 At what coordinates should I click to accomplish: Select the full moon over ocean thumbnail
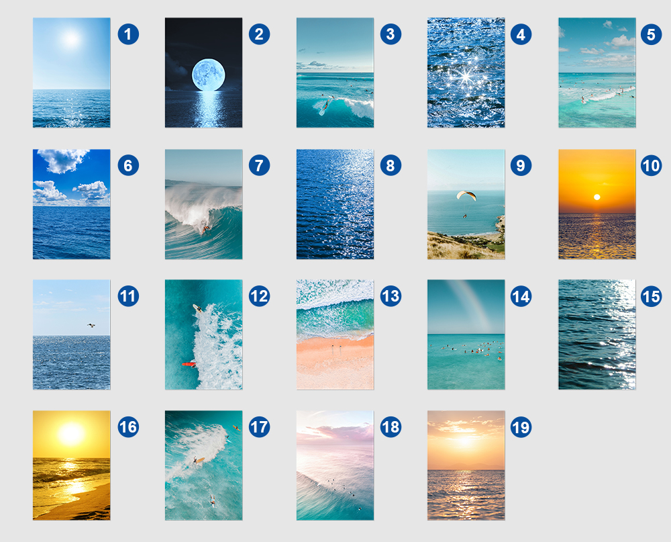coord(204,73)
